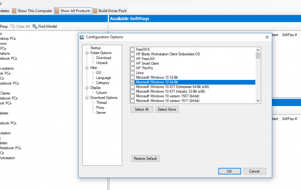
Task: Click Show This Computer label
Action: [x=35, y=11]
